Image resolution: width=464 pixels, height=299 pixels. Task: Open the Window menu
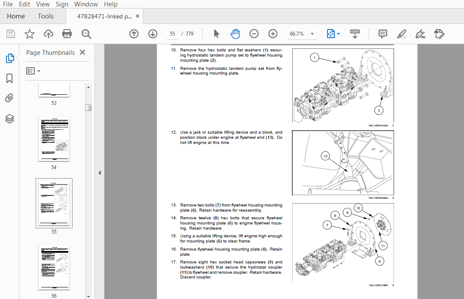(x=86, y=4)
